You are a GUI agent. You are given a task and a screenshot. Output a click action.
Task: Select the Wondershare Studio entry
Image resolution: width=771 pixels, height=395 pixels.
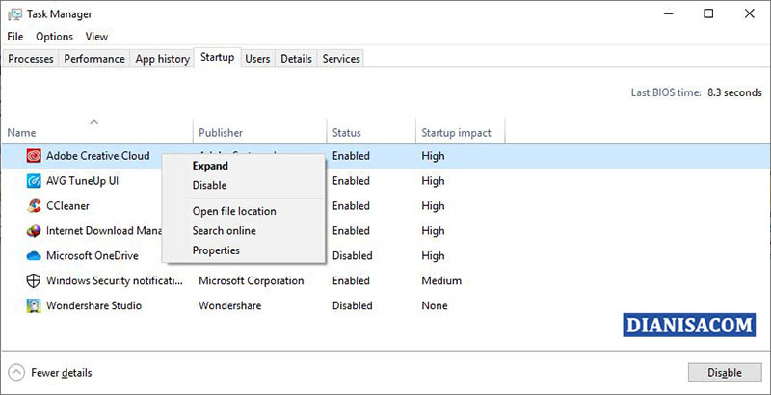tap(93, 306)
